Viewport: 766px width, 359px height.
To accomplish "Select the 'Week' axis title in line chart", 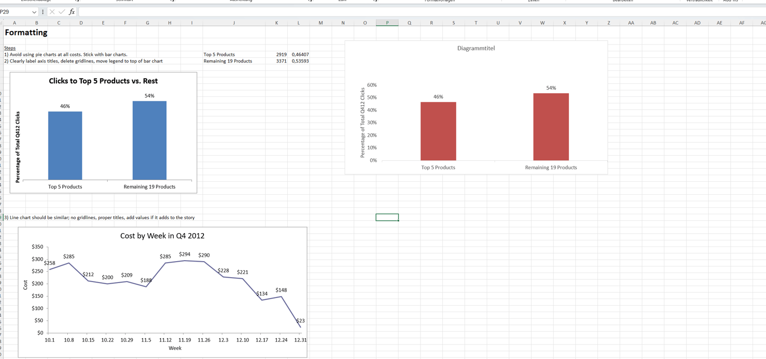I will (175, 348).
